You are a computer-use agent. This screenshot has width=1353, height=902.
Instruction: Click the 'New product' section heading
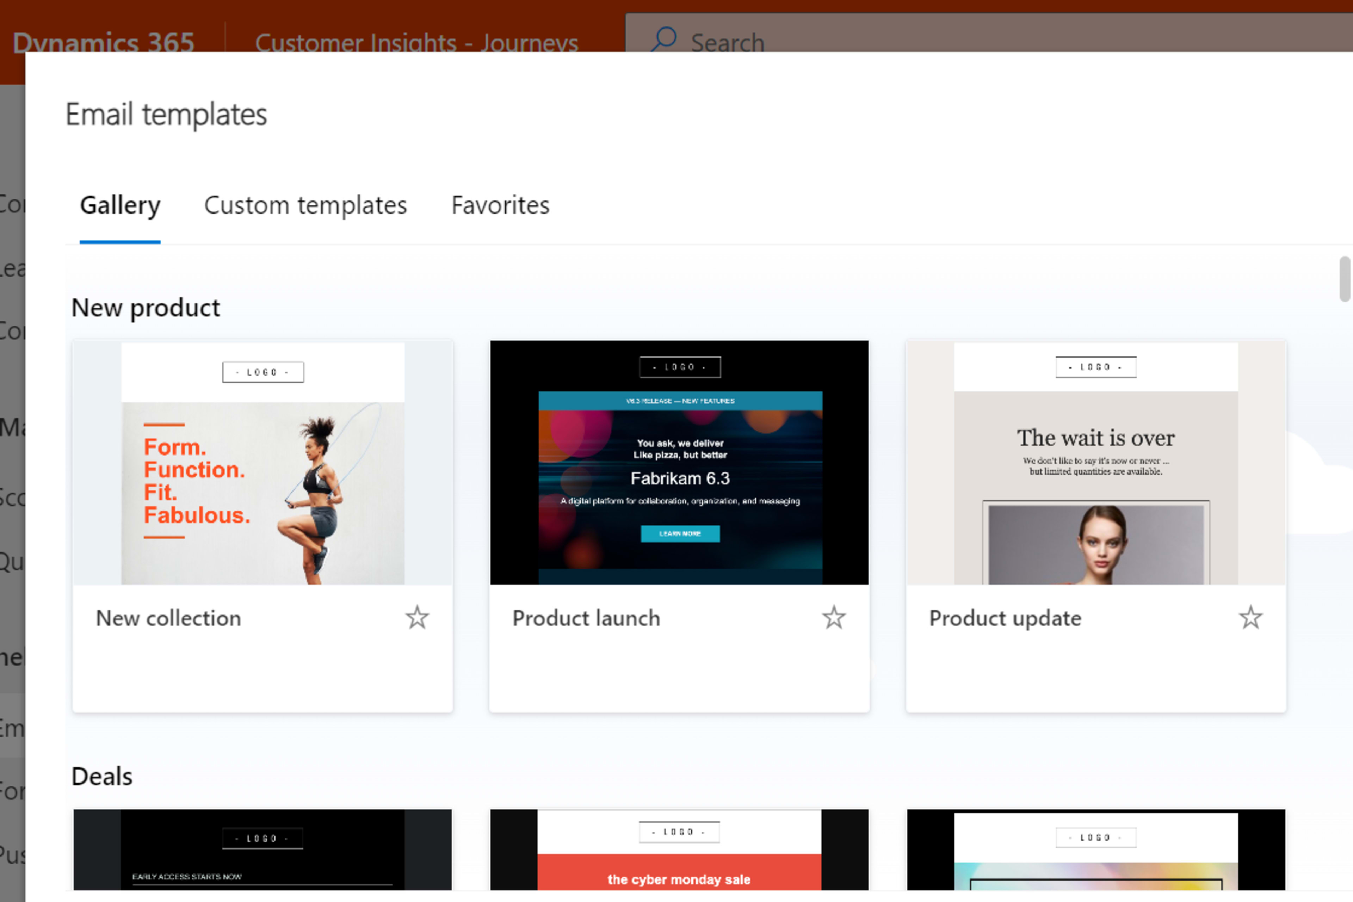[x=146, y=308]
